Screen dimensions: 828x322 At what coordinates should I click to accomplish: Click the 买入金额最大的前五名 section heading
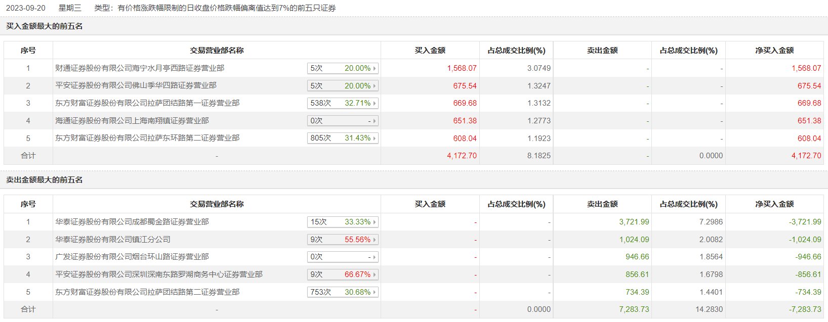point(44,26)
